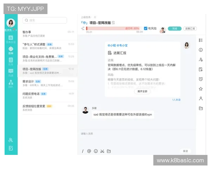
Task: Open the alarm reminder icon in right panel
Action: [201, 79]
